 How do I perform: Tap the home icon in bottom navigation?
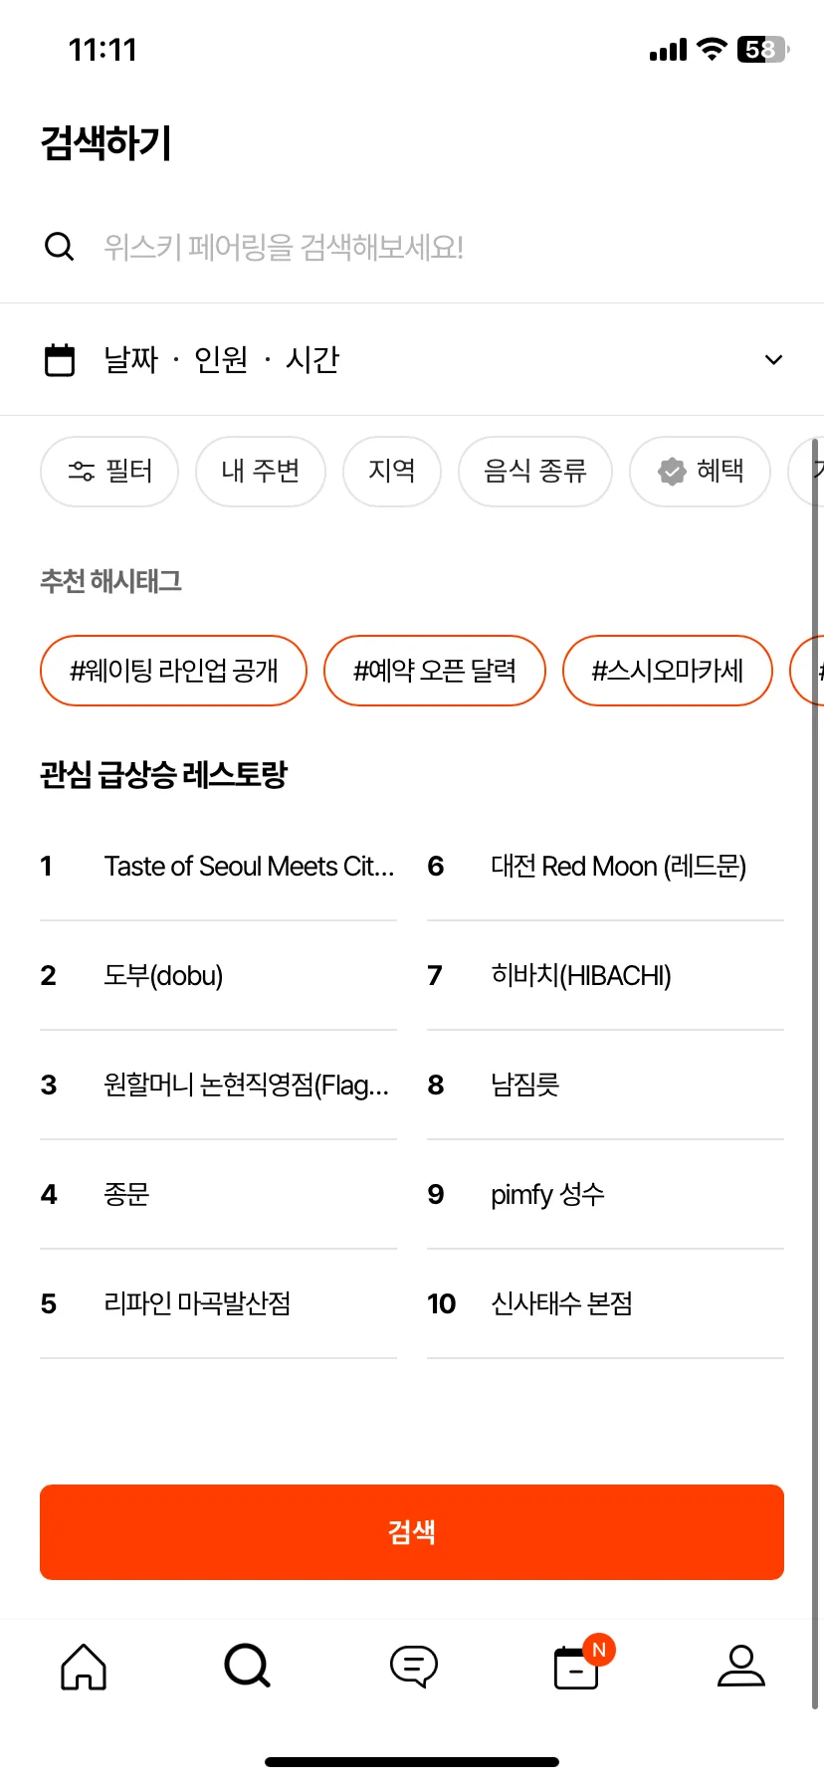84,1666
